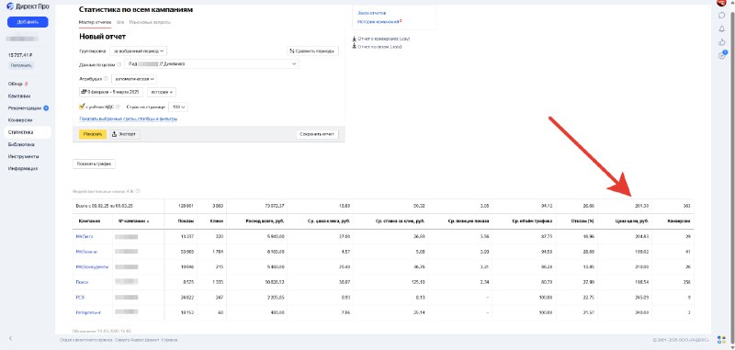Open Информация in the left menu
Viewport: 735px width, 350px height.
pos(22,169)
